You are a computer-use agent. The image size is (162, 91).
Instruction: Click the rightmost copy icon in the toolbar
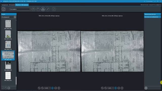(x=54, y=9)
